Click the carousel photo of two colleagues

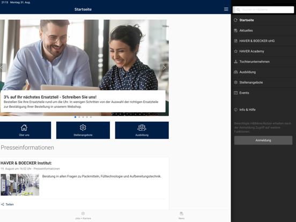point(84,55)
